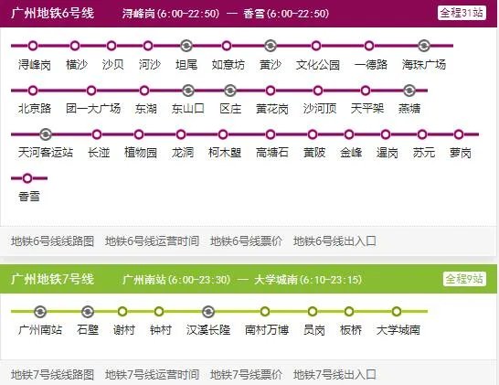Click the 海珠广场 transfer station icon

tap(423, 46)
